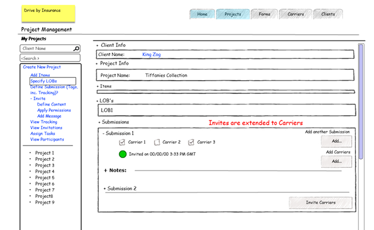This screenshot has height=230, width=374.
Task: Click Add button under Add another Submission
Action: click(x=336, y=141)
